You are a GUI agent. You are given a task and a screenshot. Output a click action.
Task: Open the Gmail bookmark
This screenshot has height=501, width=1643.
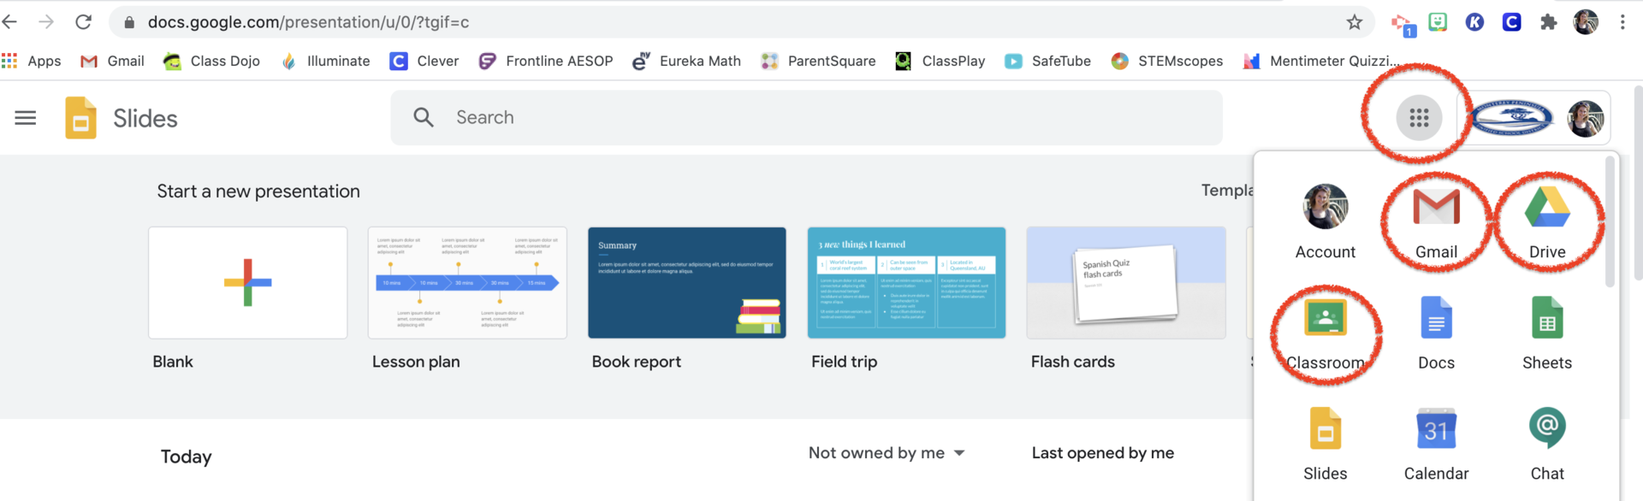coord(112,61)
